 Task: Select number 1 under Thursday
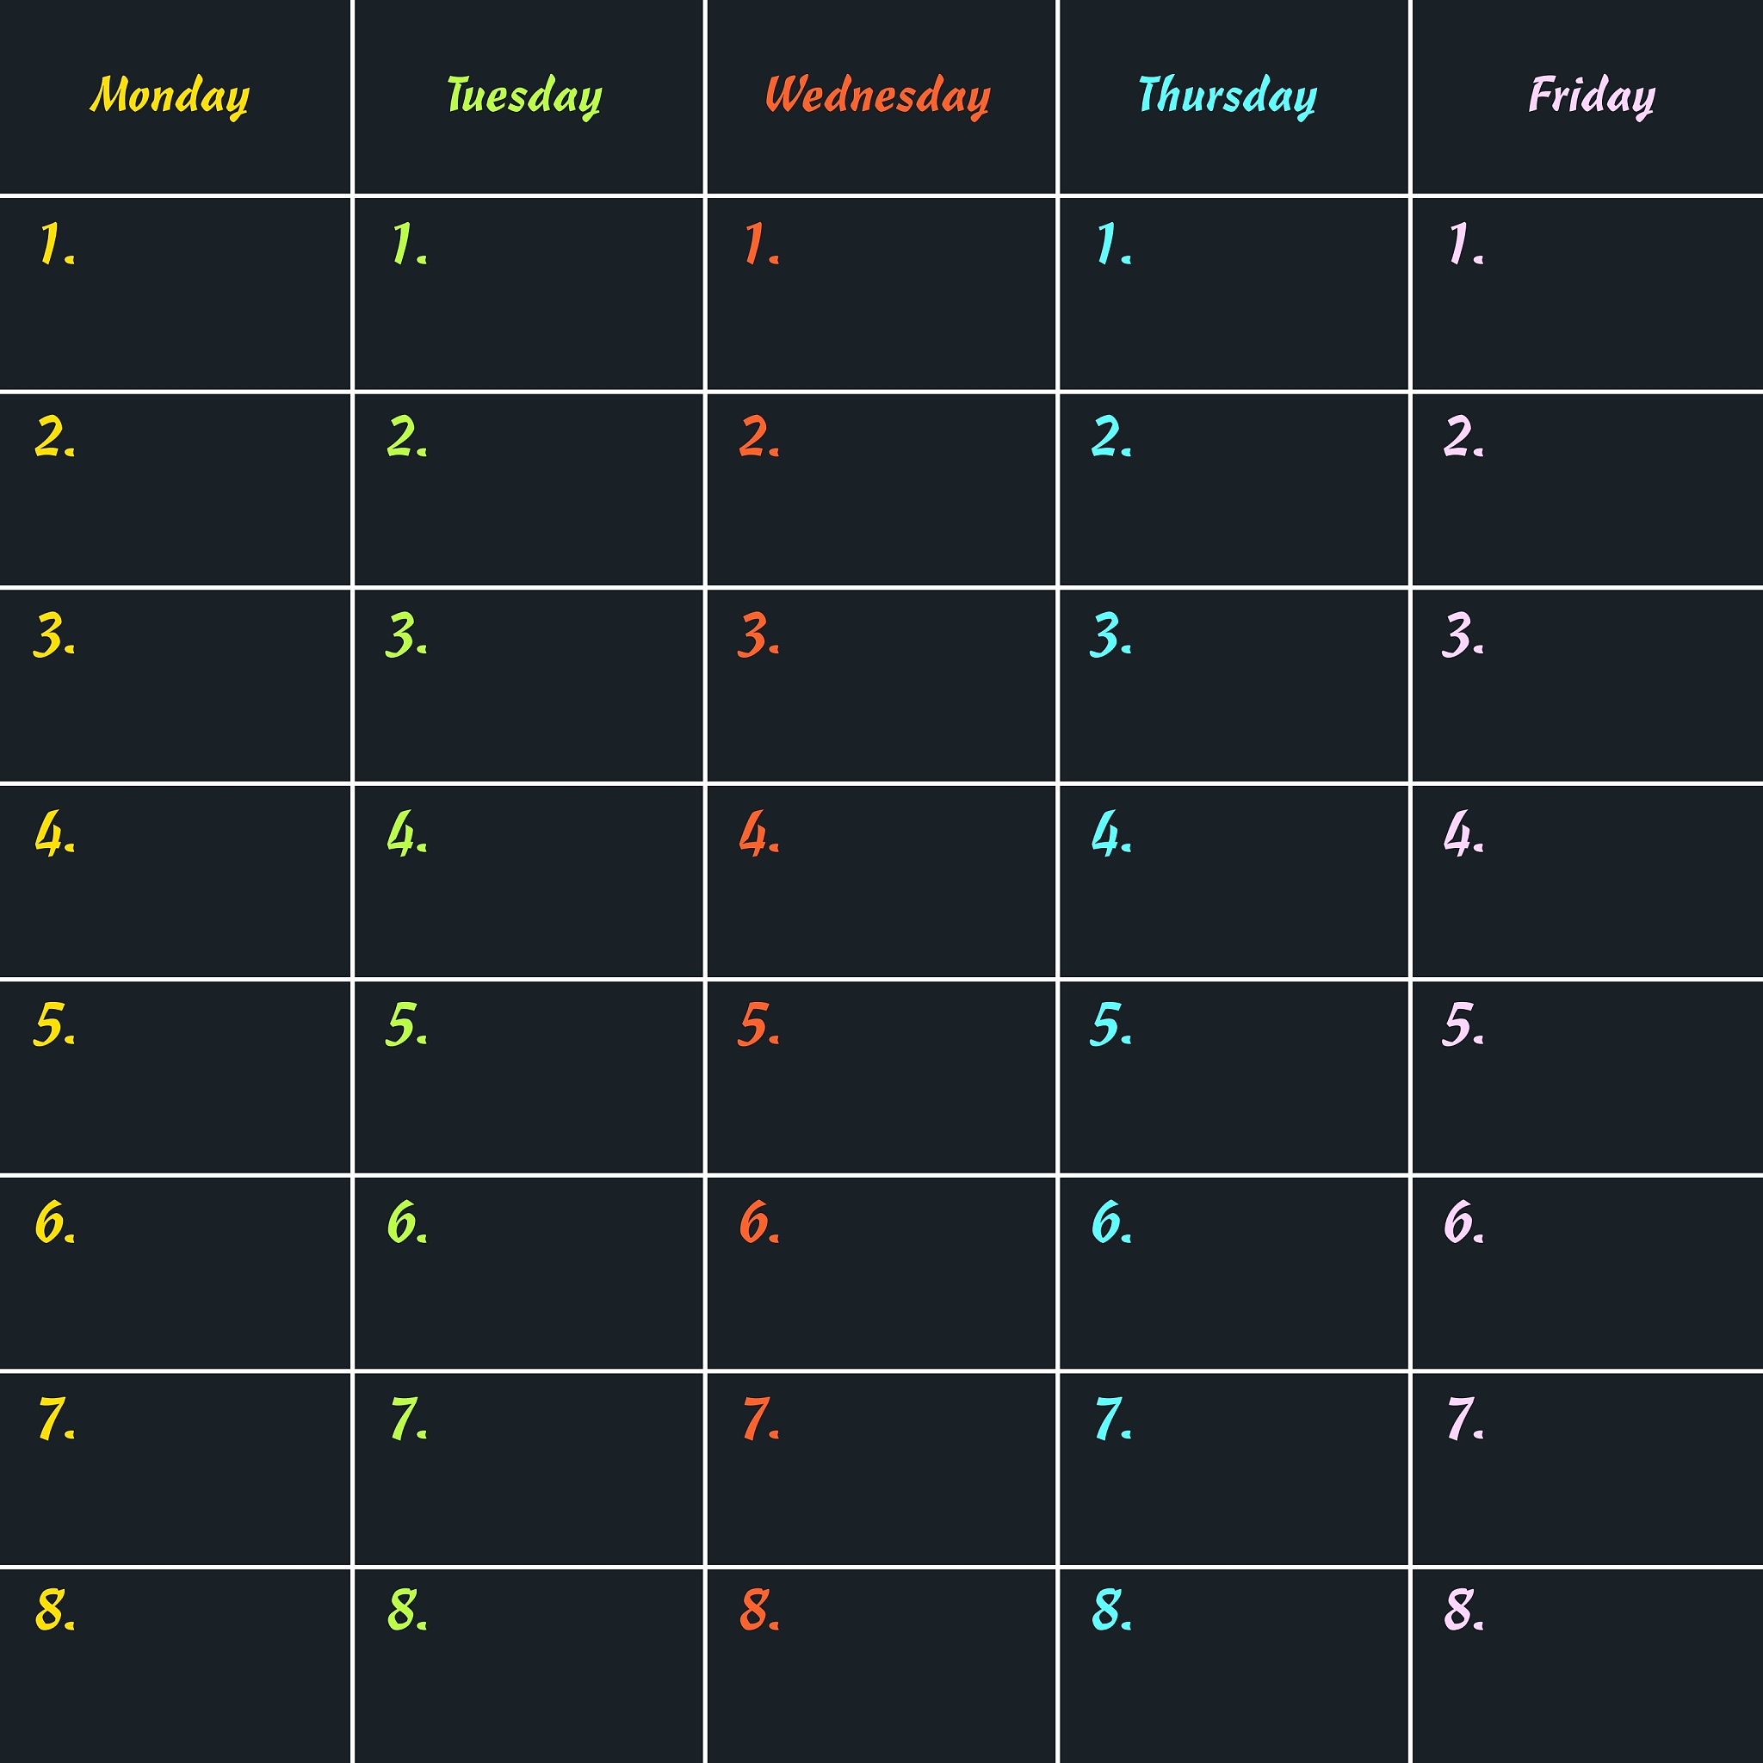click(1111, 244)
